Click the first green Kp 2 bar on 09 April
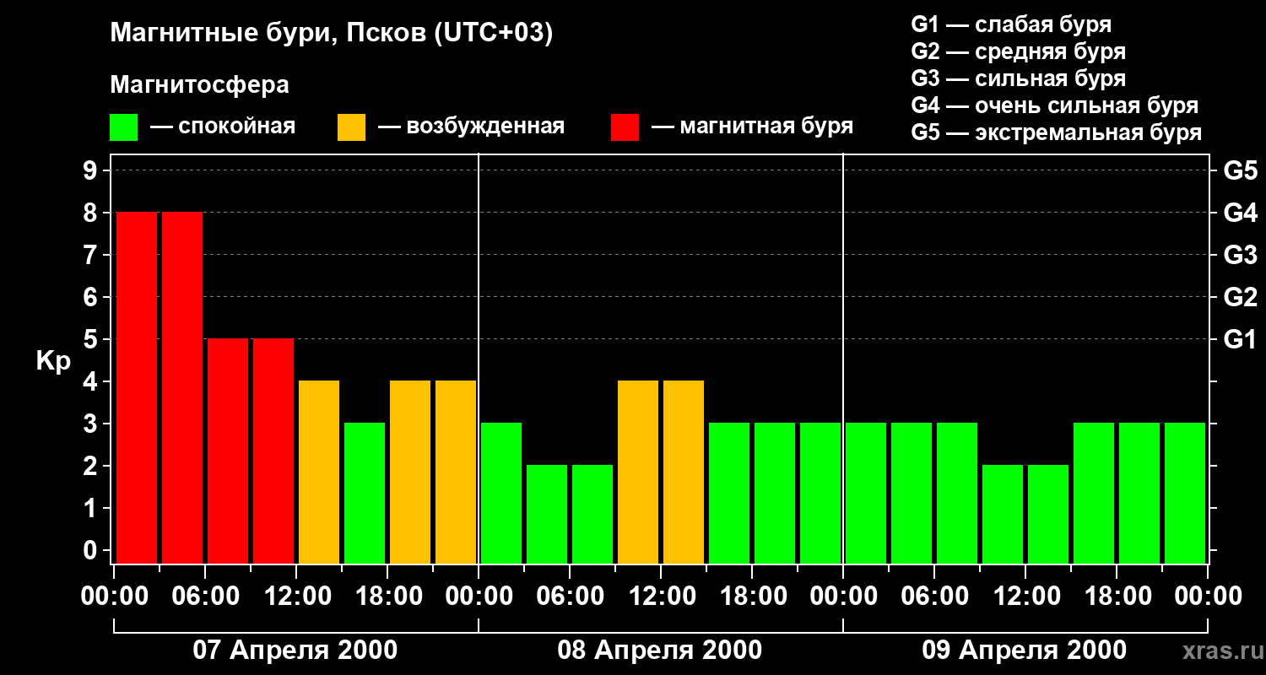Image resolution: width=1266 pixels, height=675 pixels. pos(1003,514)
